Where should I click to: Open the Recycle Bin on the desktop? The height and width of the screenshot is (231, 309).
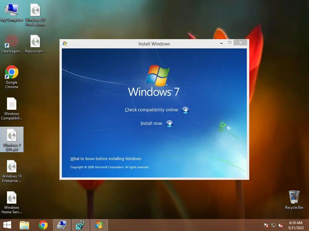tap(294, 200)
